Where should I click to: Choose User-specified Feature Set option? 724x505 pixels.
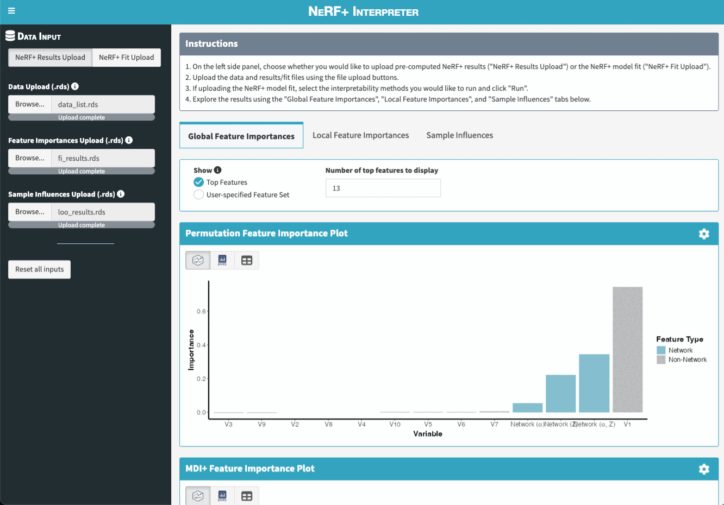click(x=198, y=194)
